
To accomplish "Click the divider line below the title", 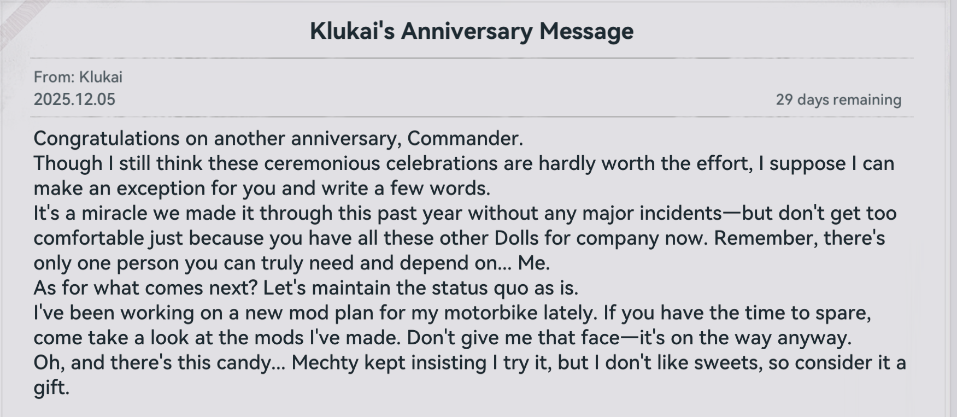I will tap(471, 58).
